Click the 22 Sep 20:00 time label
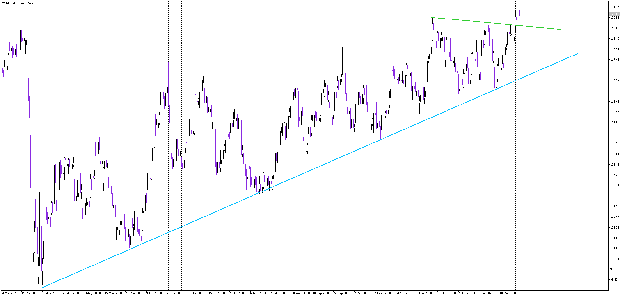Viewport: 624px width, 297px height. (x=342, y=293)
